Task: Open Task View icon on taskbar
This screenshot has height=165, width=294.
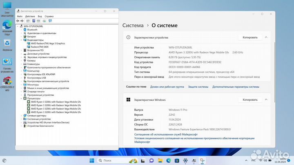Action: point(143,161)
